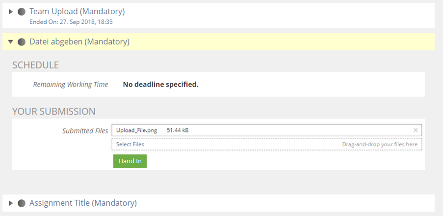Open the Team Upload (Mandatory) assignment title
The height and width of the screenshot is (216, 443).
click(77, 11)
